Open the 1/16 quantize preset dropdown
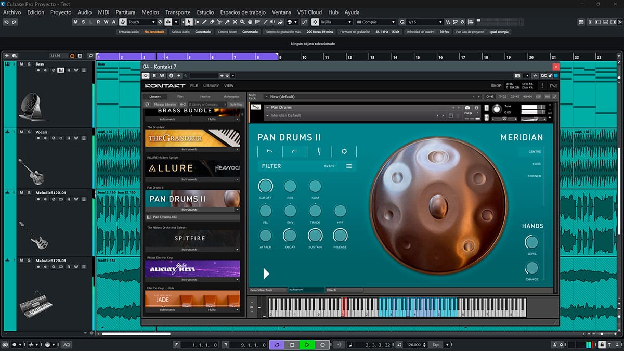This screenshot has width=624, height=351. [425, 22]
